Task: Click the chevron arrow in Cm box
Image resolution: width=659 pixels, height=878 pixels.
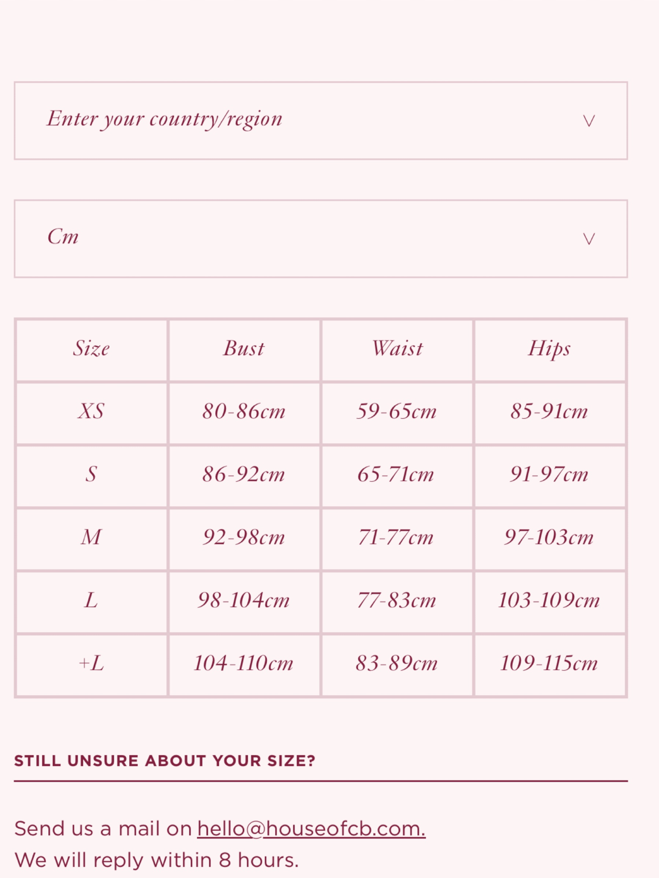Action: pyautogui.click(x=589, y=239)
